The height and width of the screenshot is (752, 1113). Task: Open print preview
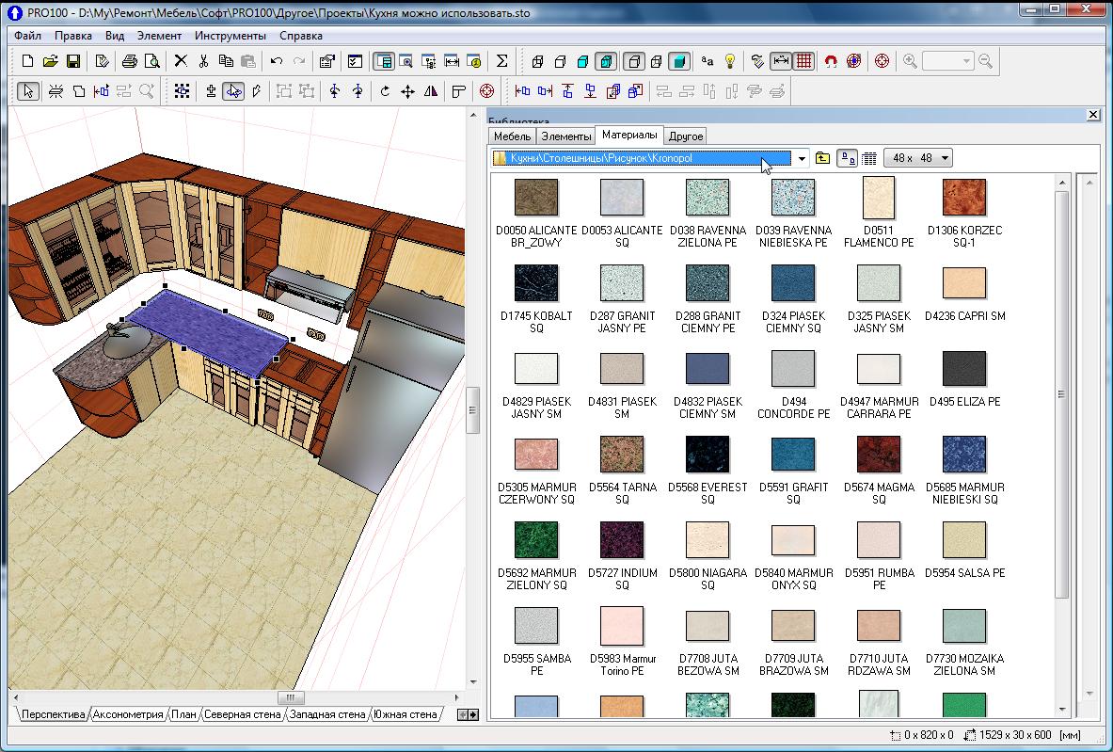tap(151, 62)
